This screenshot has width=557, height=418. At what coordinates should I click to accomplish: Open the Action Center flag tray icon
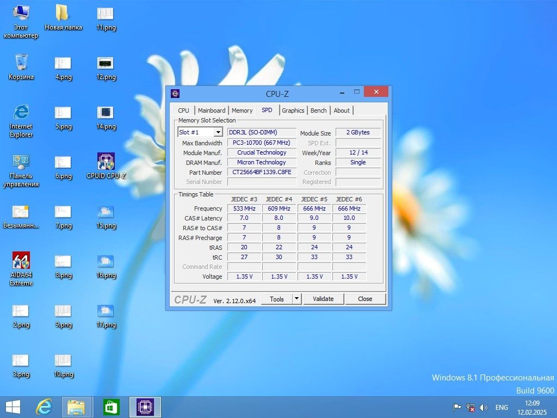(x=457, y=407)
